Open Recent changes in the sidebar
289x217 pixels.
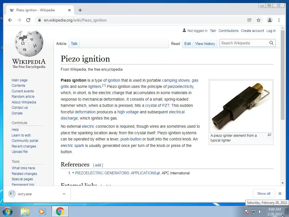tap(24, 146)
